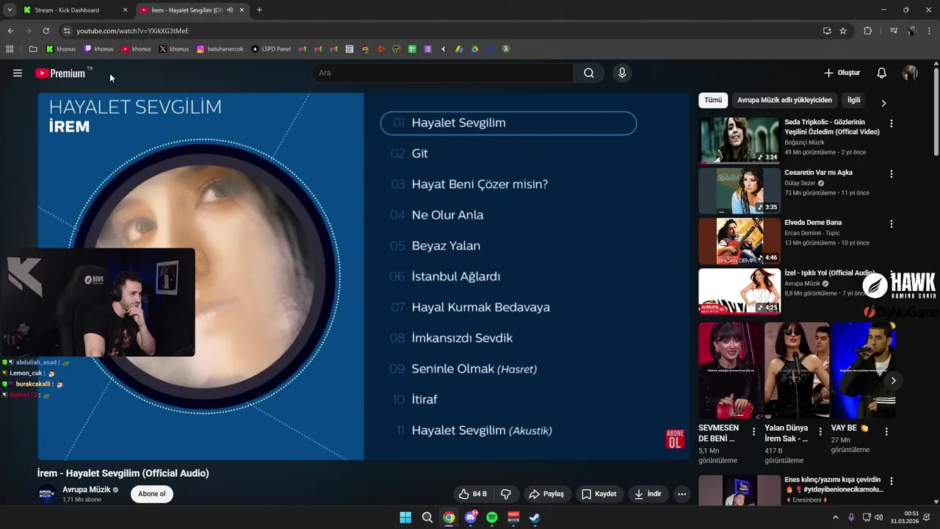The width and height of the screenshot is (940, 529).
Task: Open options for VAY BE short
Action: pos(886,432)
